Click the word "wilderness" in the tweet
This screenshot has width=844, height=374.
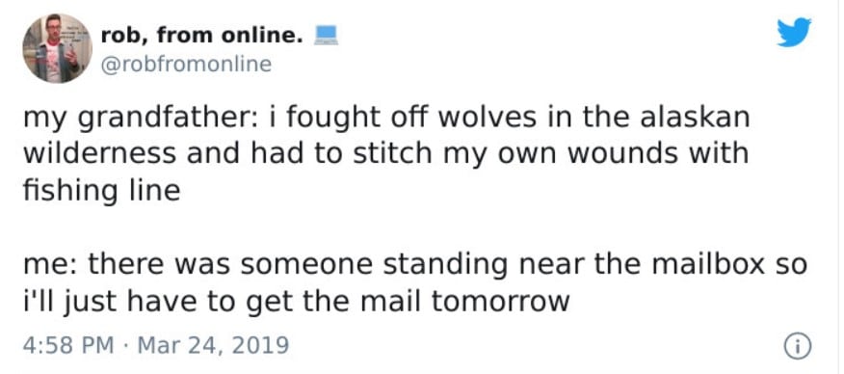pyautogui.click(x=99, y=154)
